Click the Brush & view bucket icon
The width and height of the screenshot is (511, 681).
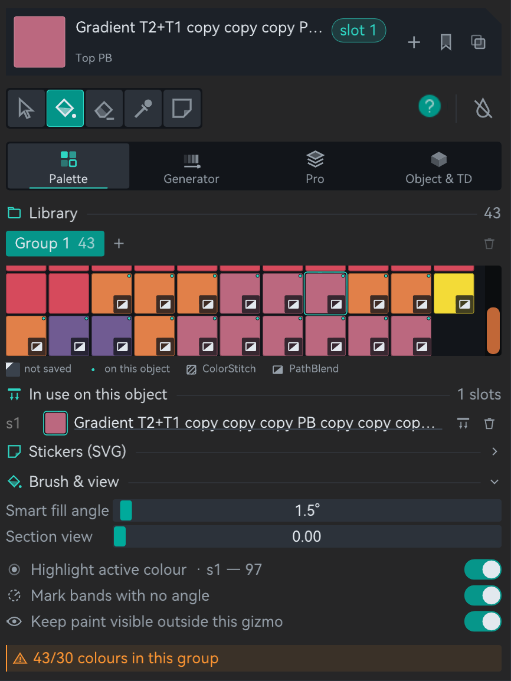point(15,482)
